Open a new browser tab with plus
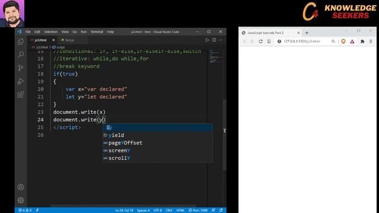The image size is (379, 213). pyautogui.click(x=307, y=33)
